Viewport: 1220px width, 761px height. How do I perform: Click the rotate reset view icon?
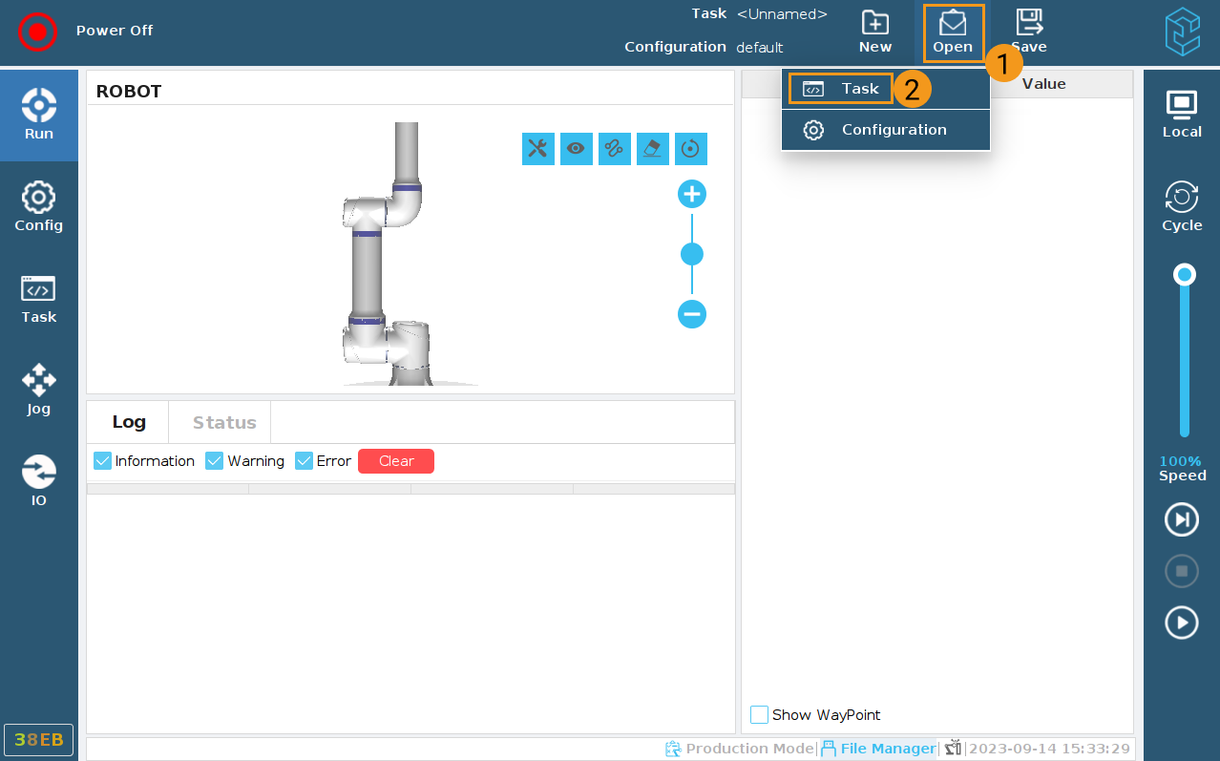pos(691,148)
